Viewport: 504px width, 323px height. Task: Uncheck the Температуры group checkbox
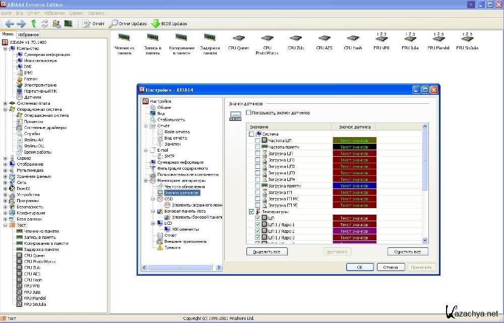pos(251,212)
